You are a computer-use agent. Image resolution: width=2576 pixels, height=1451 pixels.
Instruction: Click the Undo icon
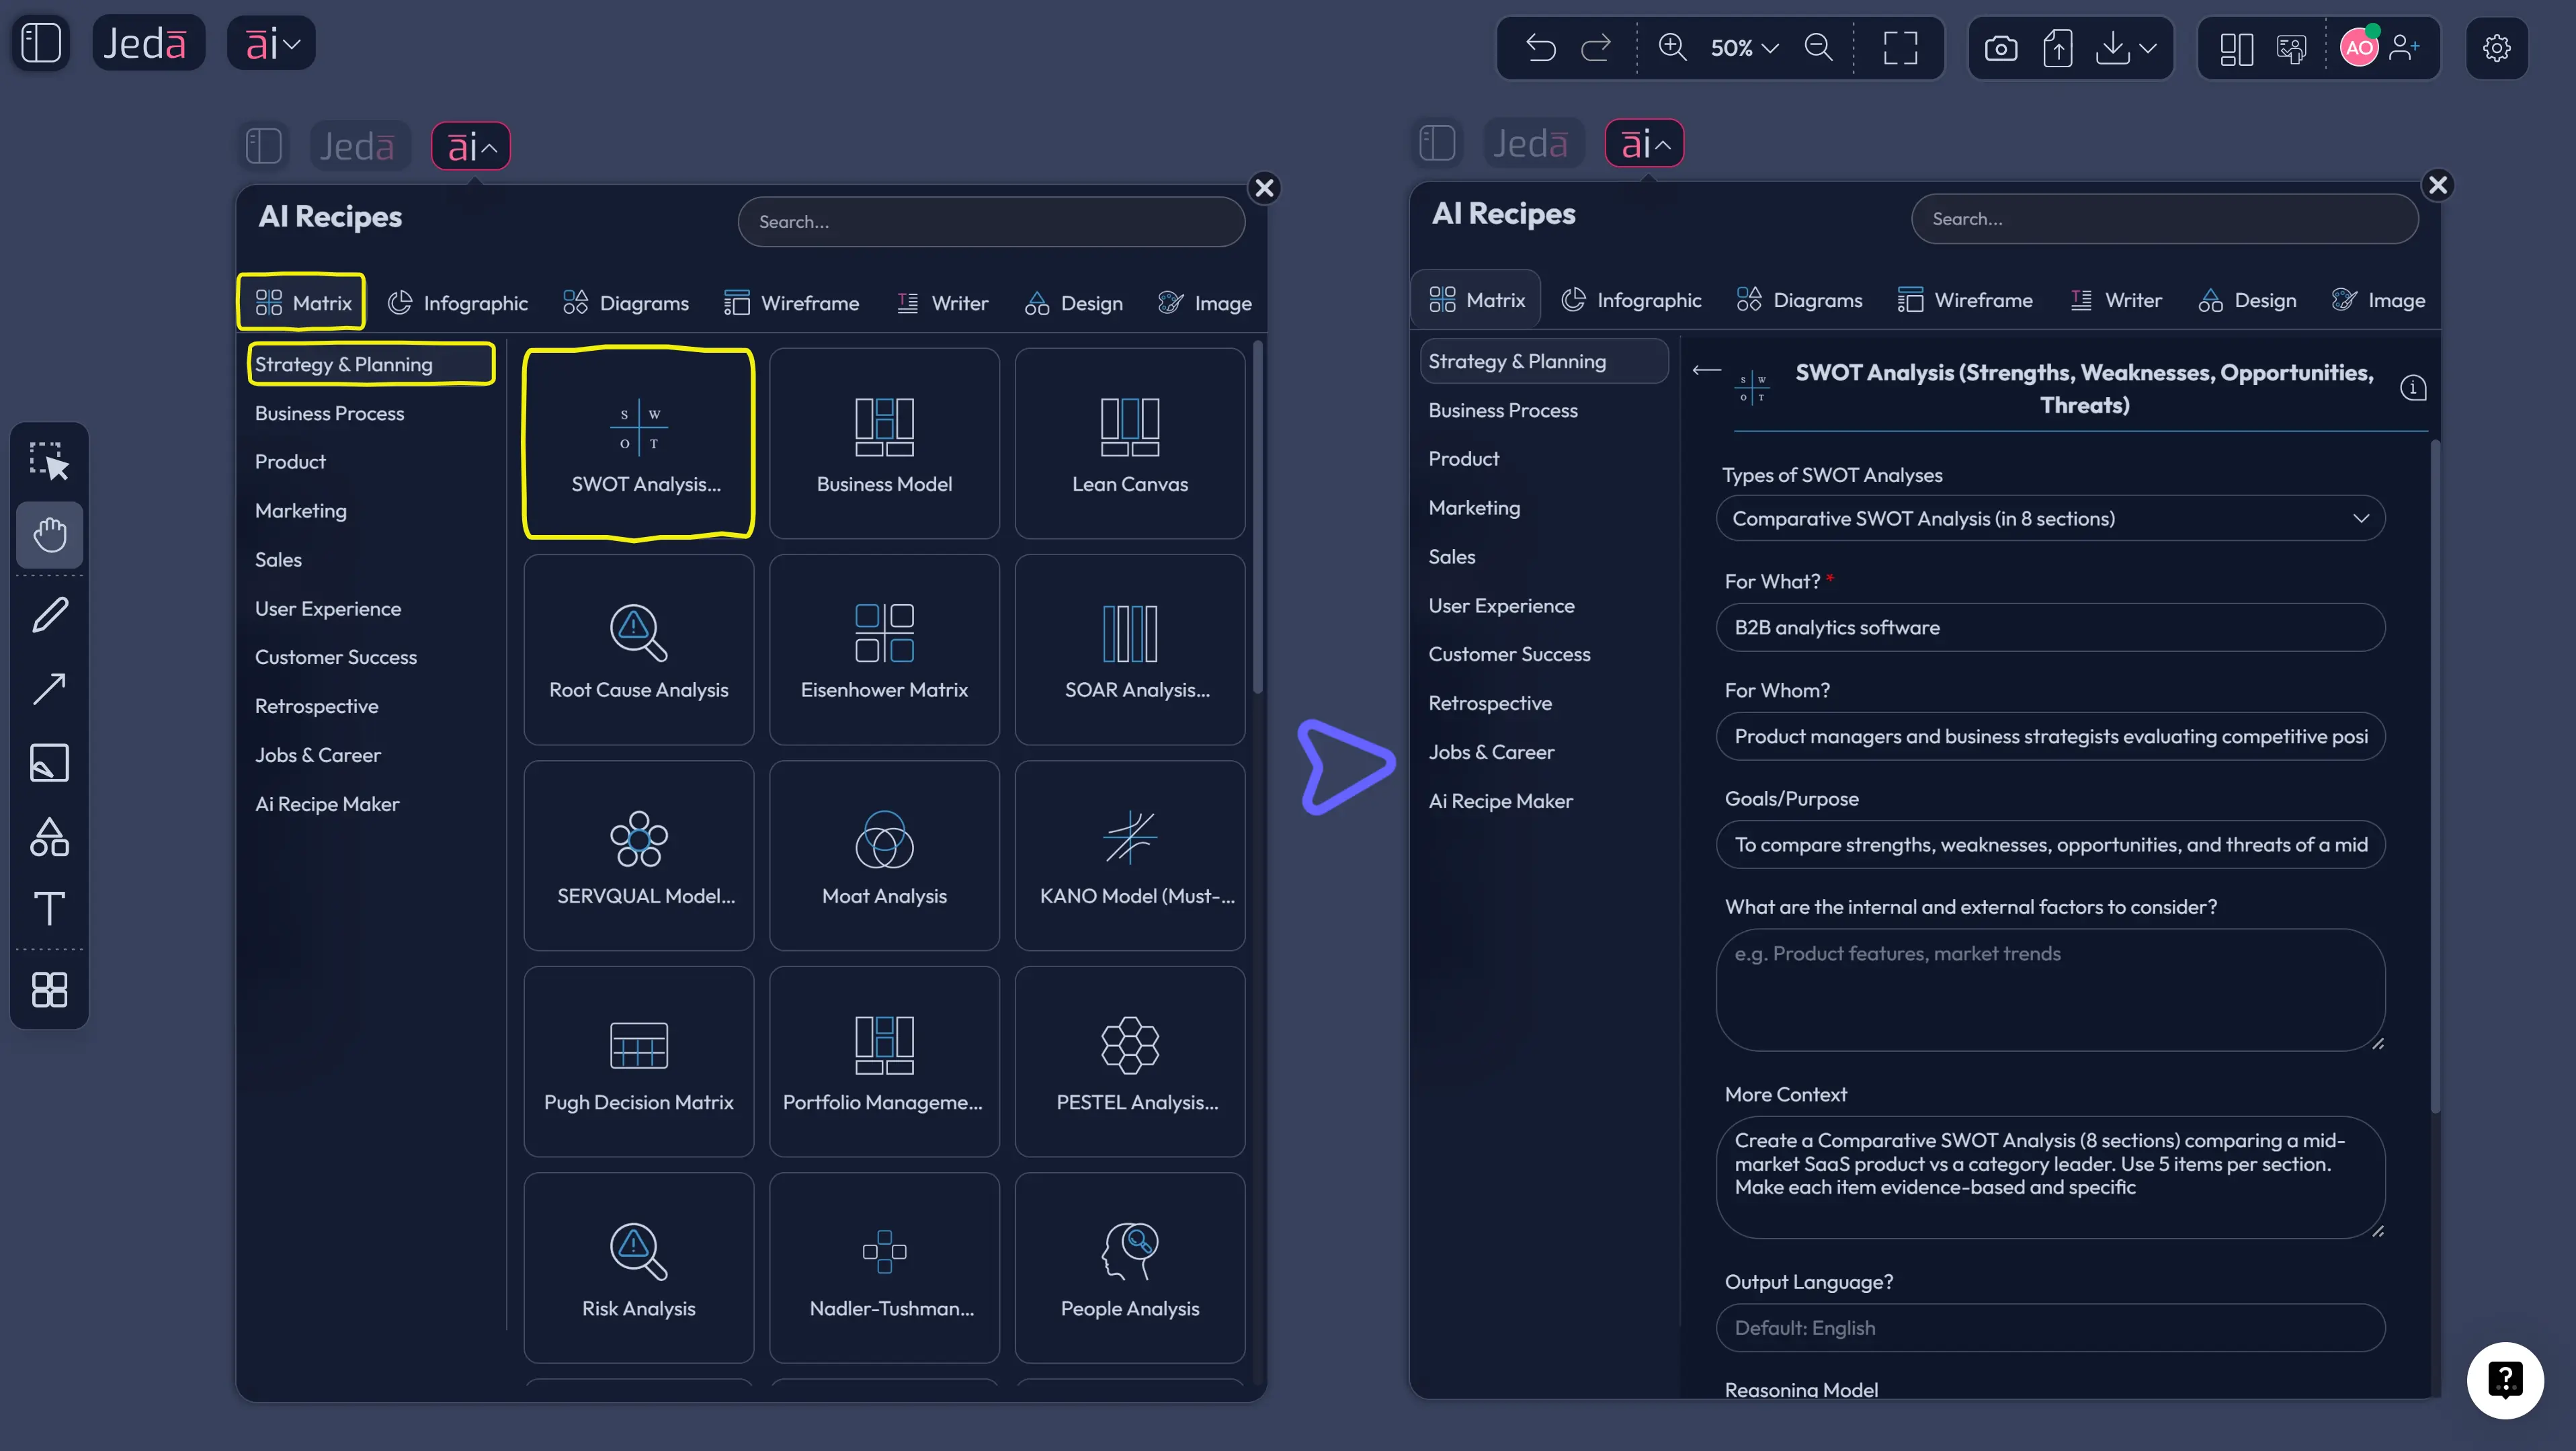(x=1540, y=48)
